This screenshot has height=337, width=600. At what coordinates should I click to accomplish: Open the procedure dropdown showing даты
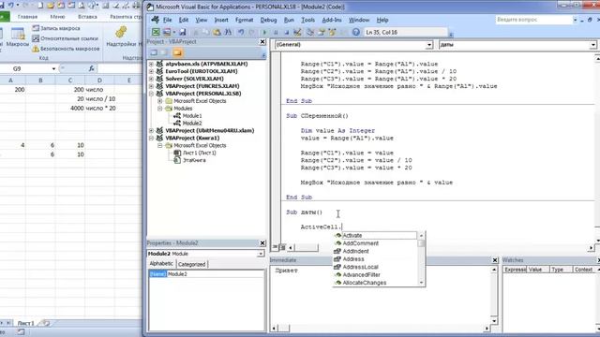592,45
